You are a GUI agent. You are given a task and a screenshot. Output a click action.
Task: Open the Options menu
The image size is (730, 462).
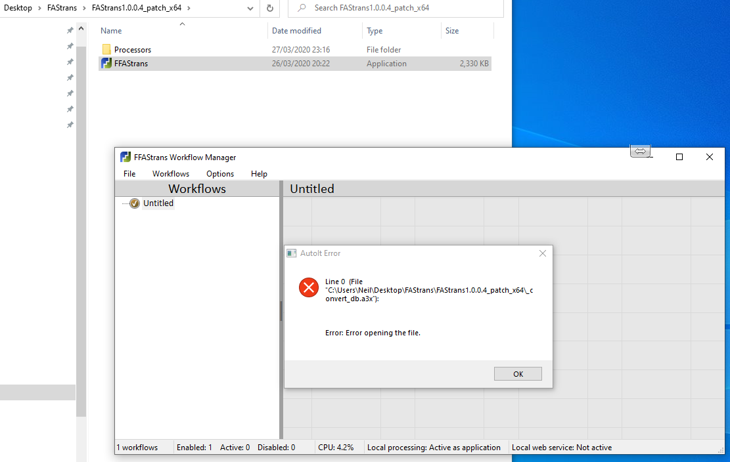point(220,174)
